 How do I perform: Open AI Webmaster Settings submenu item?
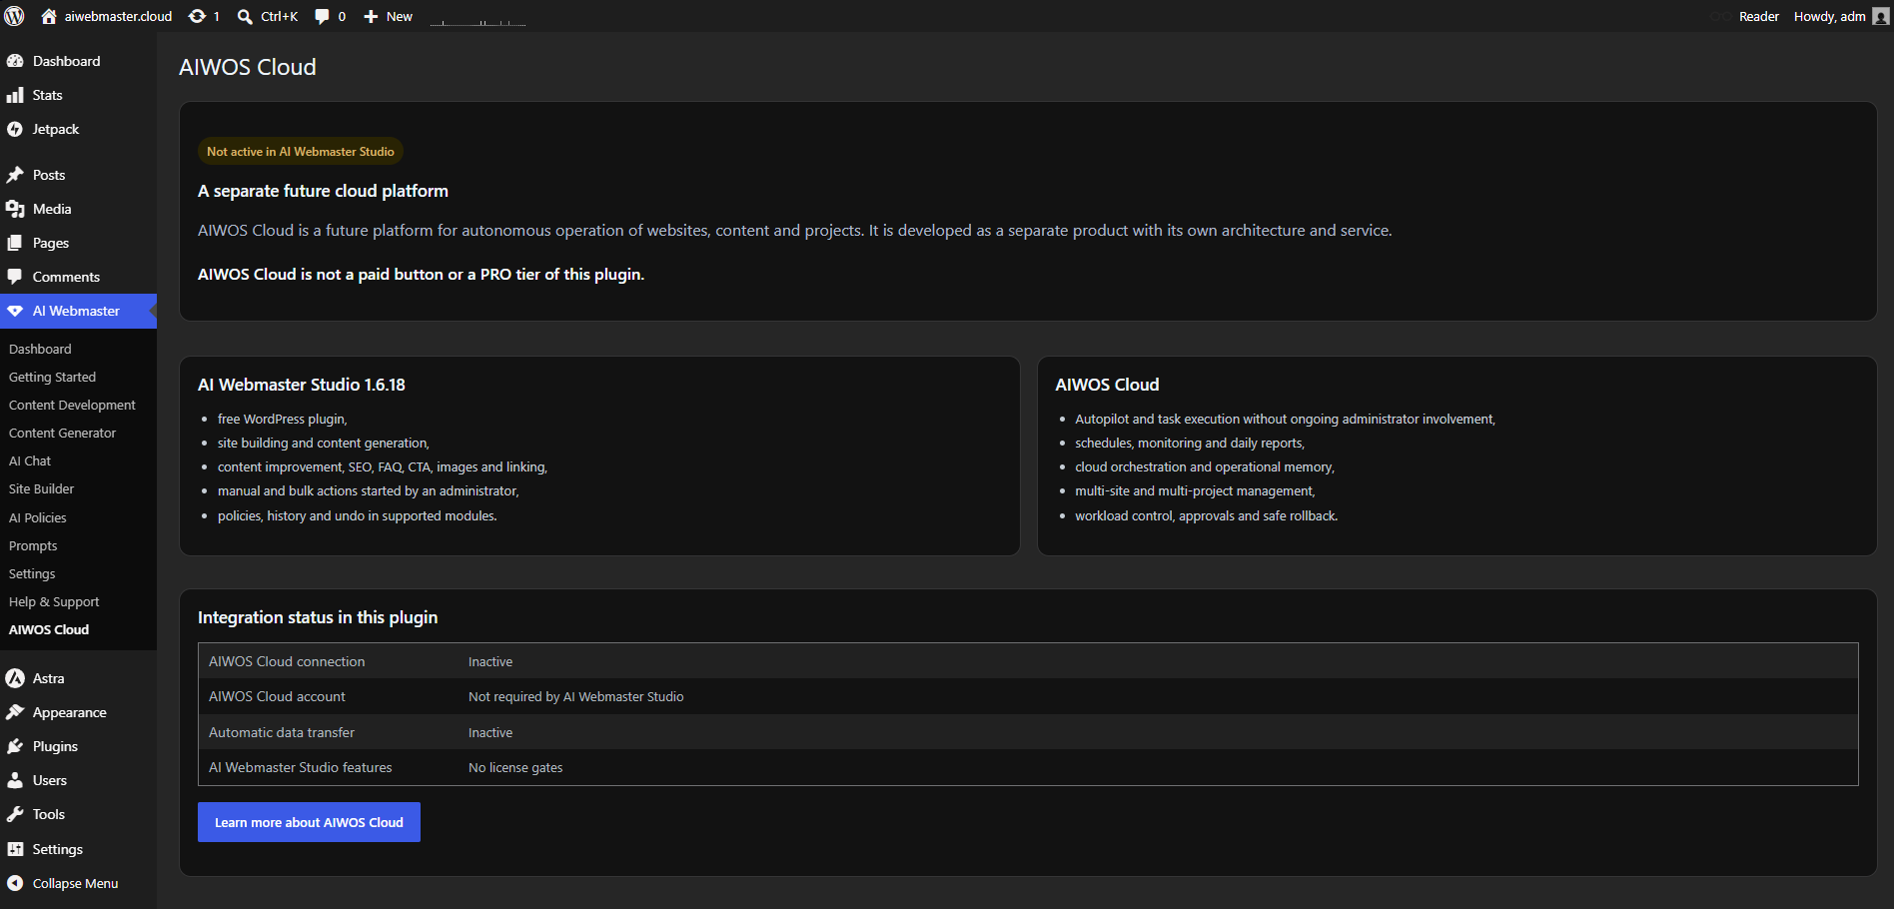point(32,573)
